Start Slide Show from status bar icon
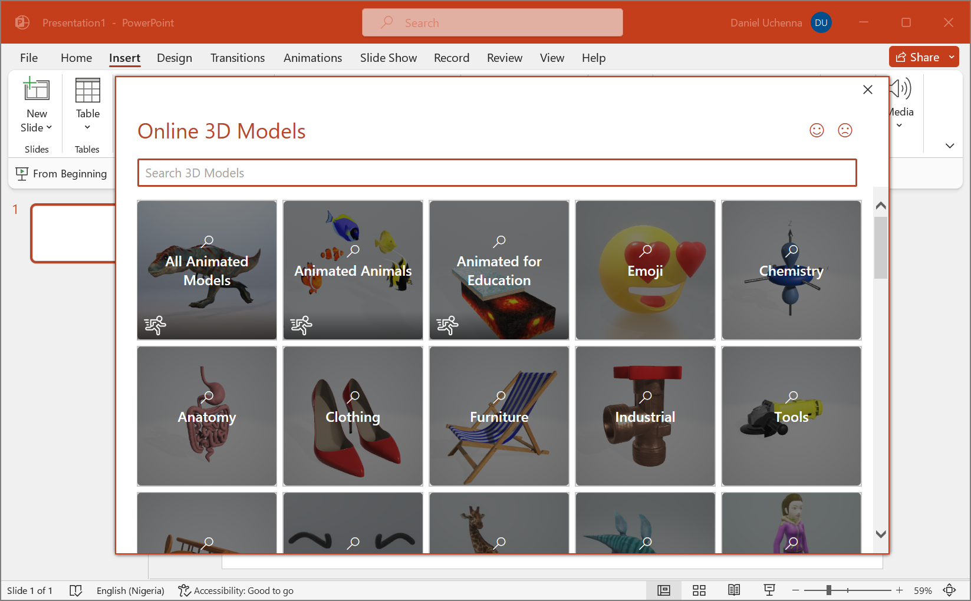Viewport: 971px width, 601px height. coord(769,590)
